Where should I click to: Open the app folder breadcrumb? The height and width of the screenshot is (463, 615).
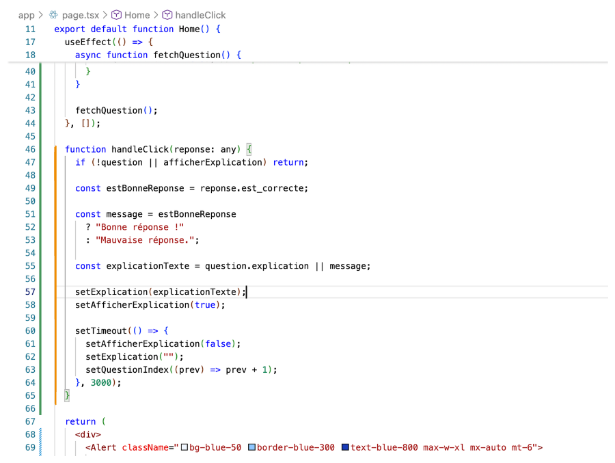tap(26, 15)
